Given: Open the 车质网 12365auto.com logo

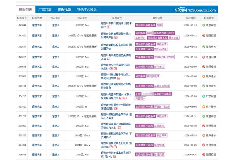Looking at the screenshot, I should point(195,10).
